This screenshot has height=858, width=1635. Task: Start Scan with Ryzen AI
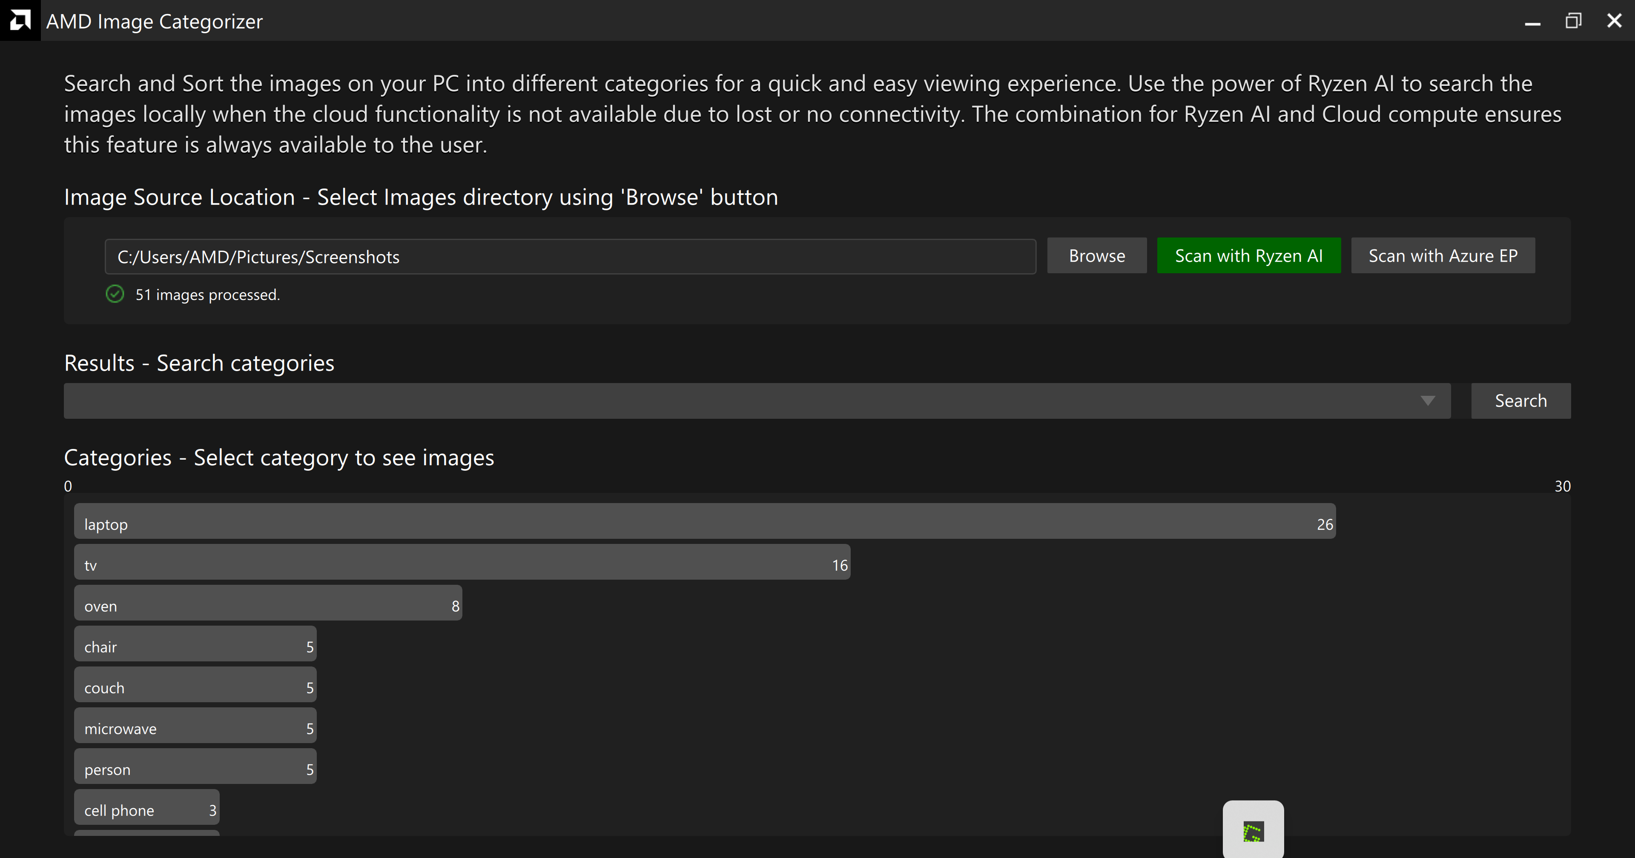pos(1248,256)
